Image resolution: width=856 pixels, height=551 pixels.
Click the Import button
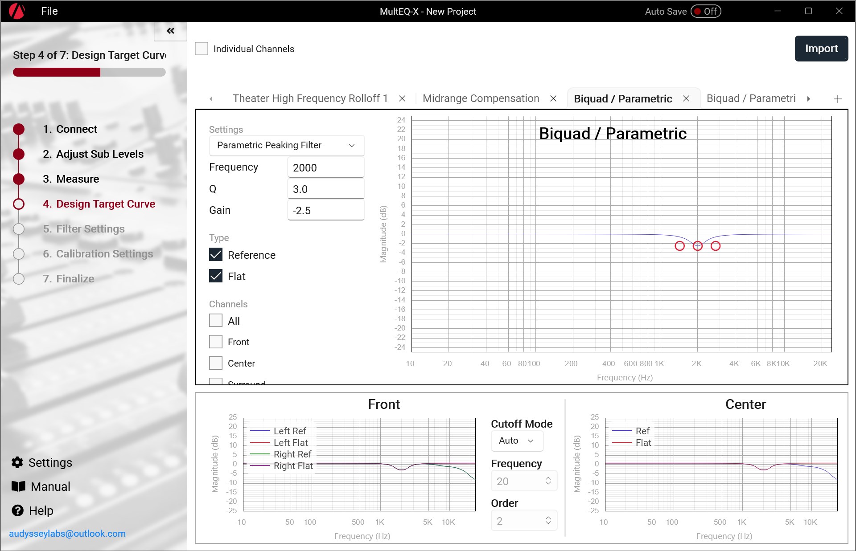click(821, 49)
